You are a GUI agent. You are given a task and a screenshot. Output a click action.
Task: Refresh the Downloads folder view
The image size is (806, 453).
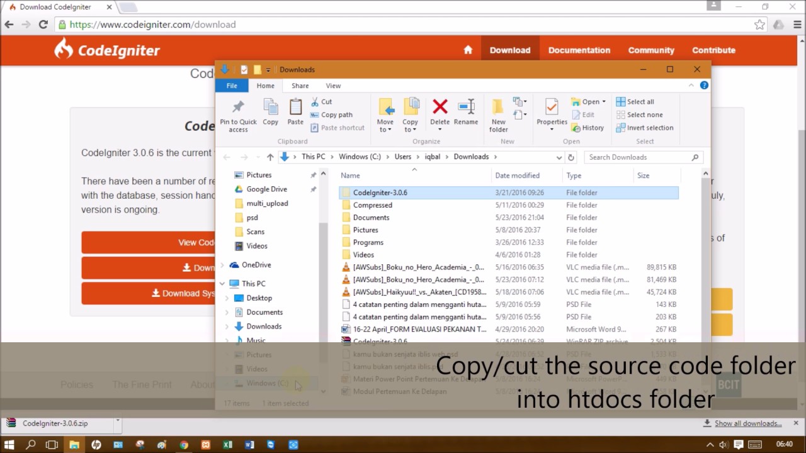[571, 157]
